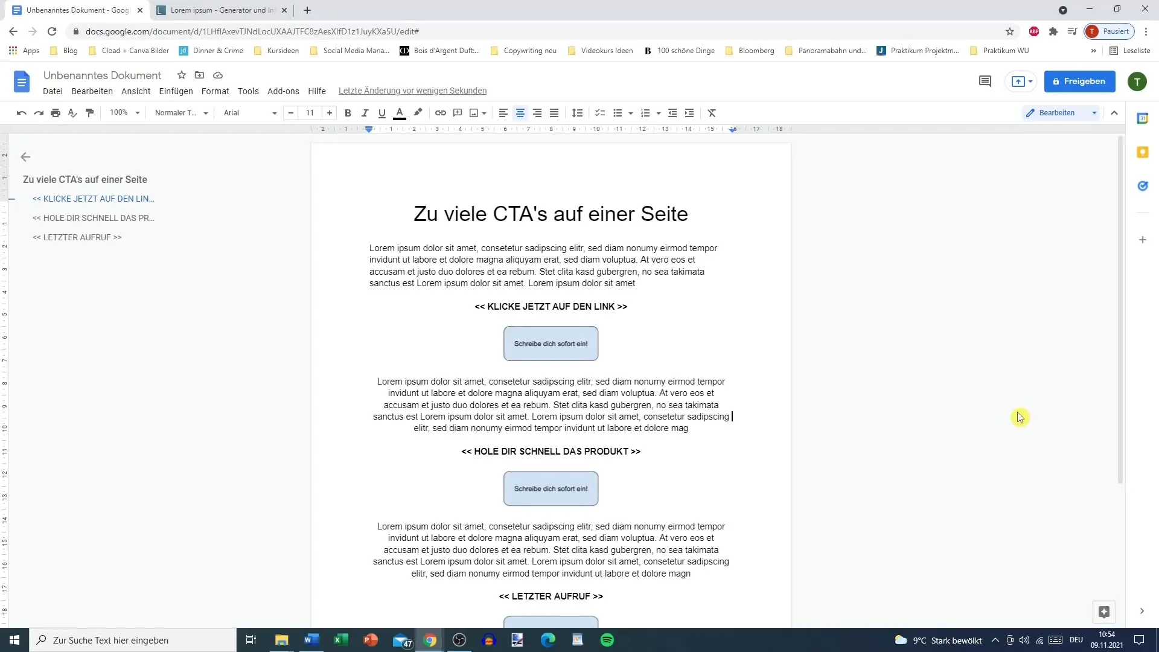Open spell check tool icon
Viewport: 1159px width, 652px height.
tap(72, 113)
